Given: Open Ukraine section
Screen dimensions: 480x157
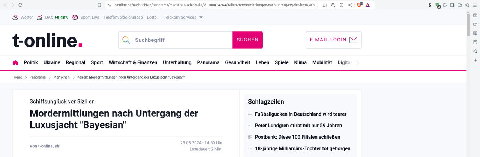Looking at the screenshot, I should pyautogui.click(x=52, y=62).
